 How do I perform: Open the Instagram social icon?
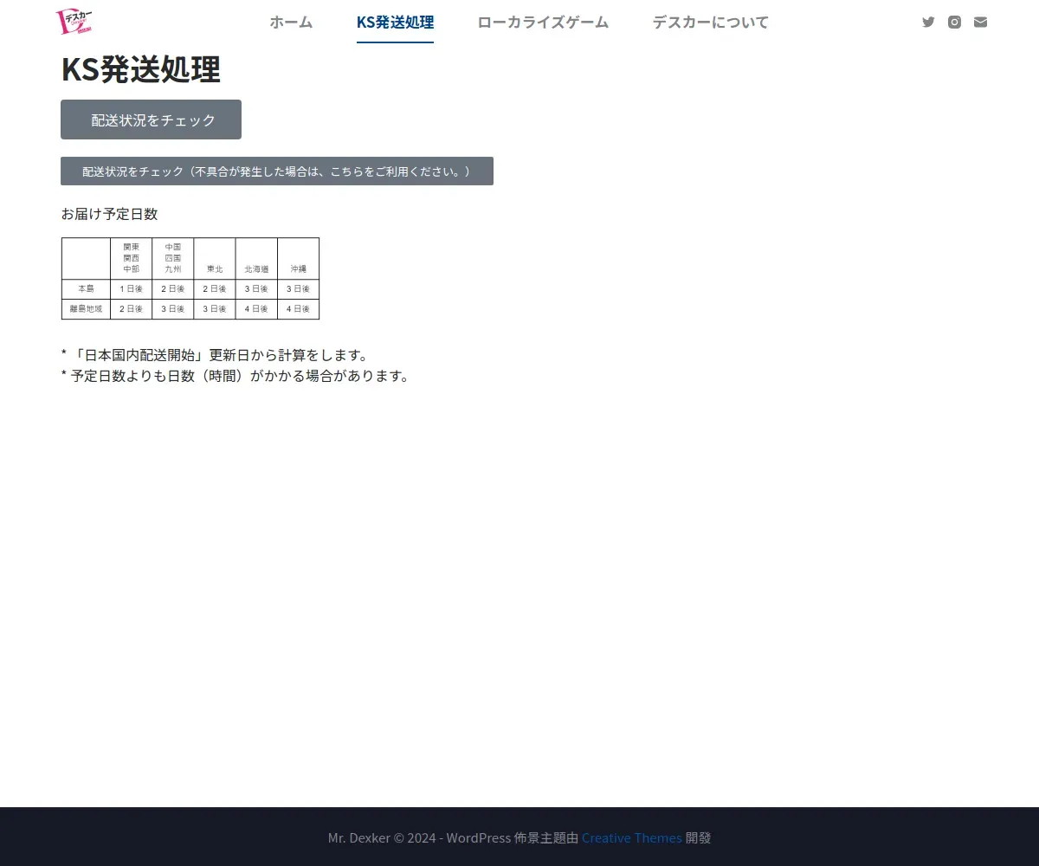pyautogui.click(x=954, y=23)
